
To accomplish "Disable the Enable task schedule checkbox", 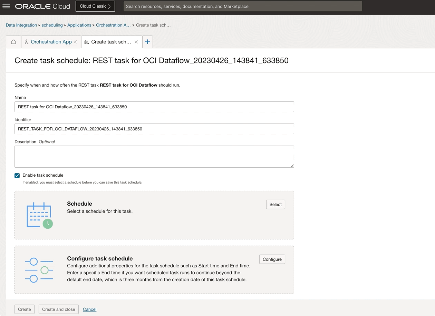I will pyautogui.click(x=17, y=175).
